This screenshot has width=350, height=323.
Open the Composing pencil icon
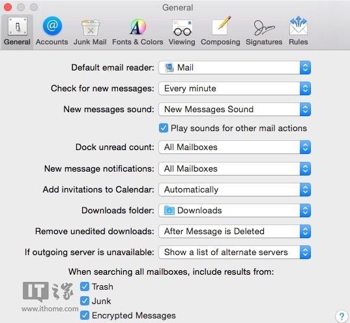221,26
